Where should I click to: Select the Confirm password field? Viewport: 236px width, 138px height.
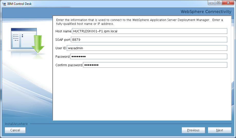(155, 65)
